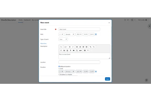Click the record video camera icon
This screenshot has width=151, height=101.
coord(74,50)
